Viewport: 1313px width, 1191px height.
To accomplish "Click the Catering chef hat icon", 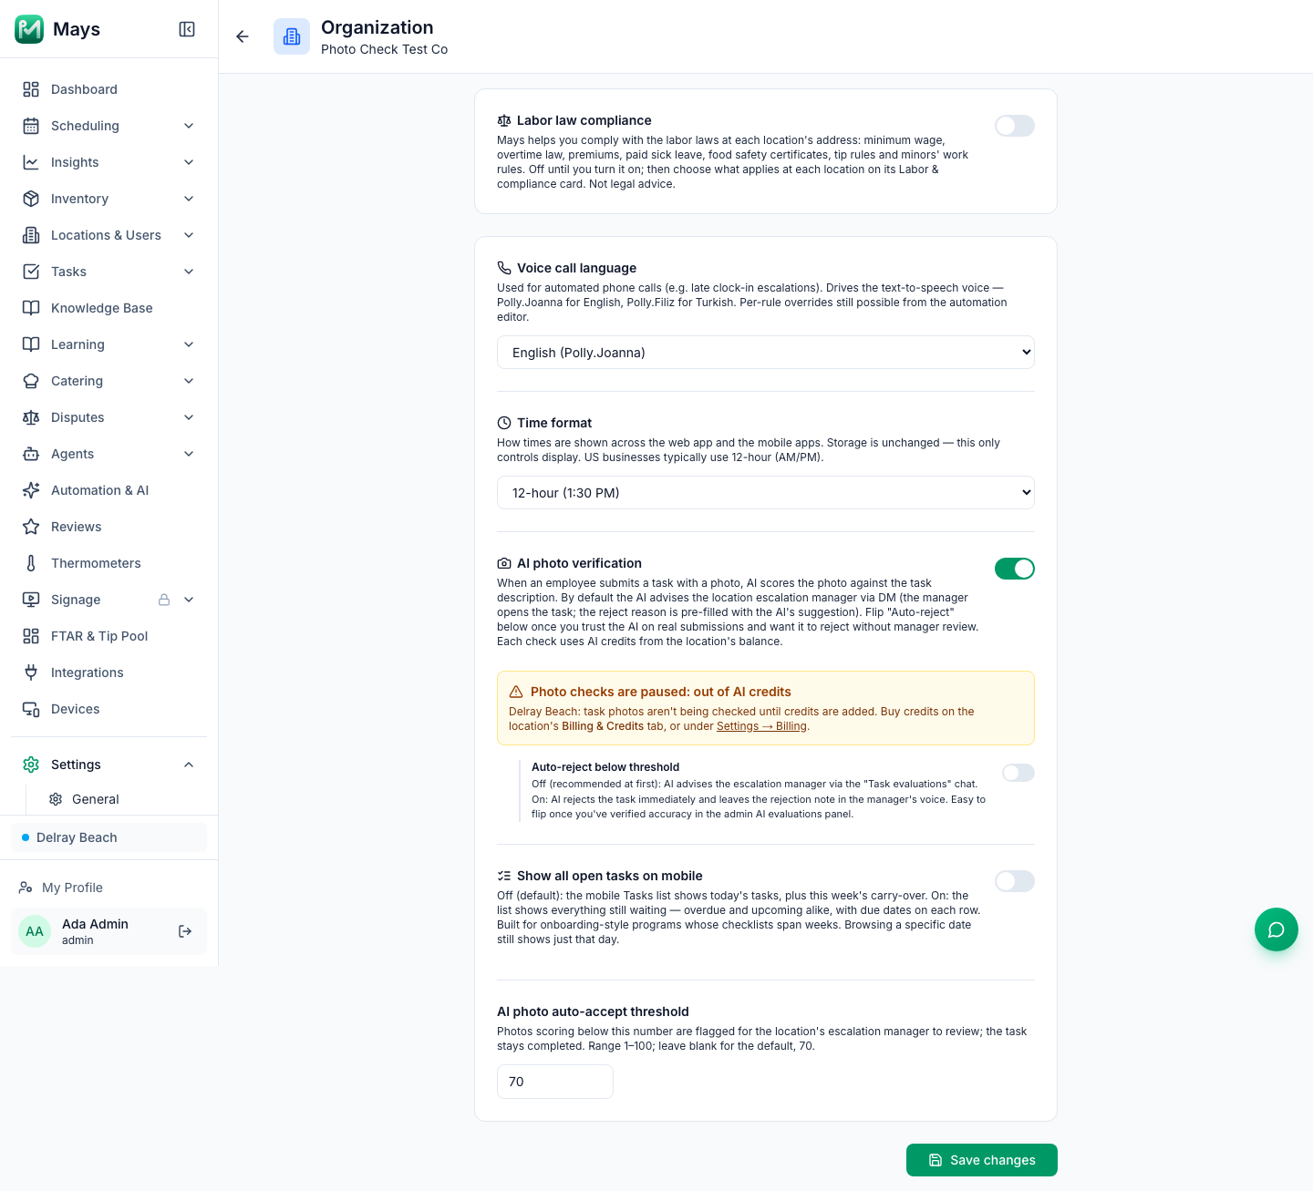I will (31, 381).
